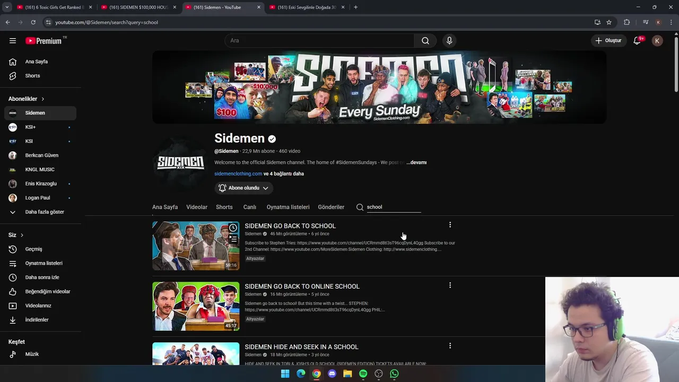
Task: Open WhatsApp from taskbar
Action: coord(394,374)
